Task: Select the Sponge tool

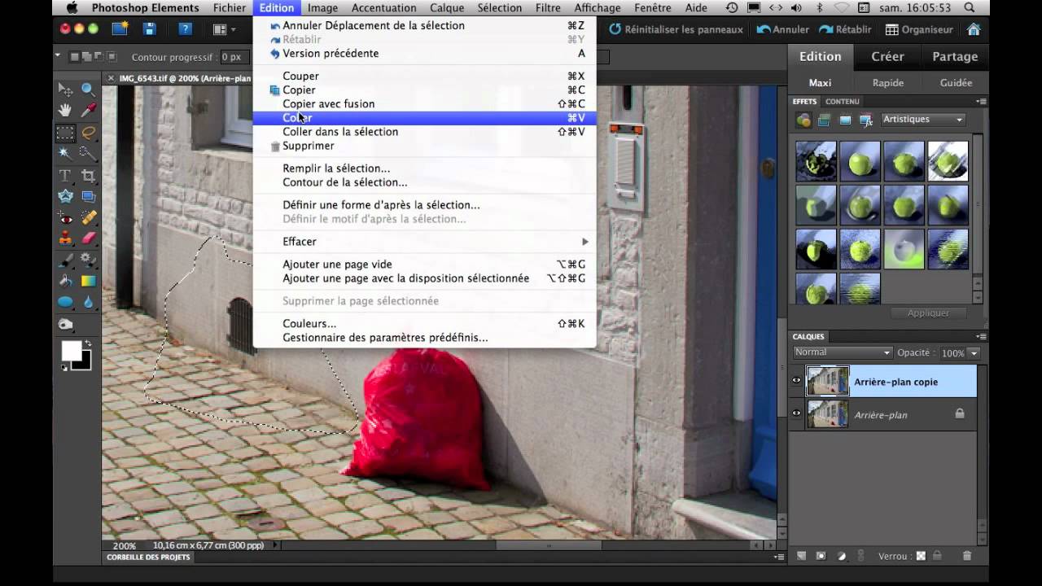Action: tap(65, 324)
